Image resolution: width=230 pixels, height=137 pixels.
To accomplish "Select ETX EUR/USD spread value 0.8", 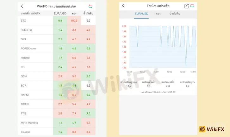I will [60, 20].
